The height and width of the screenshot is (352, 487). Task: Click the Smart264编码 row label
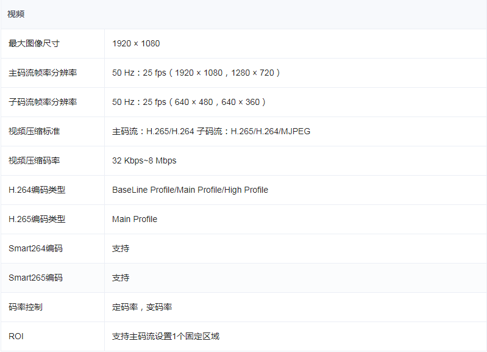35,248
